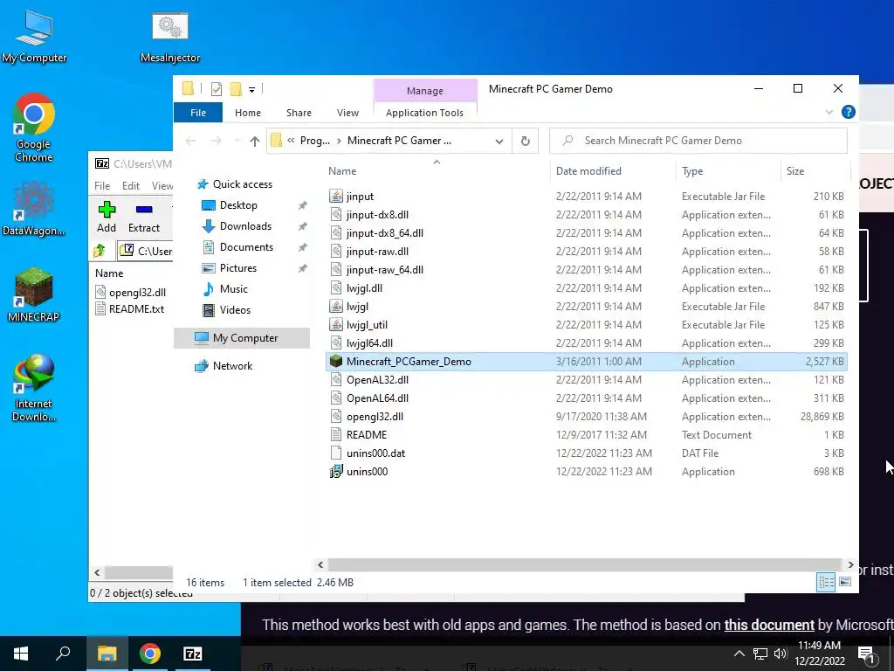The width and height of the screenshot is (894, 671).
Task: Open the My Computer desktop icon
Action: click(x=34, y=37)
